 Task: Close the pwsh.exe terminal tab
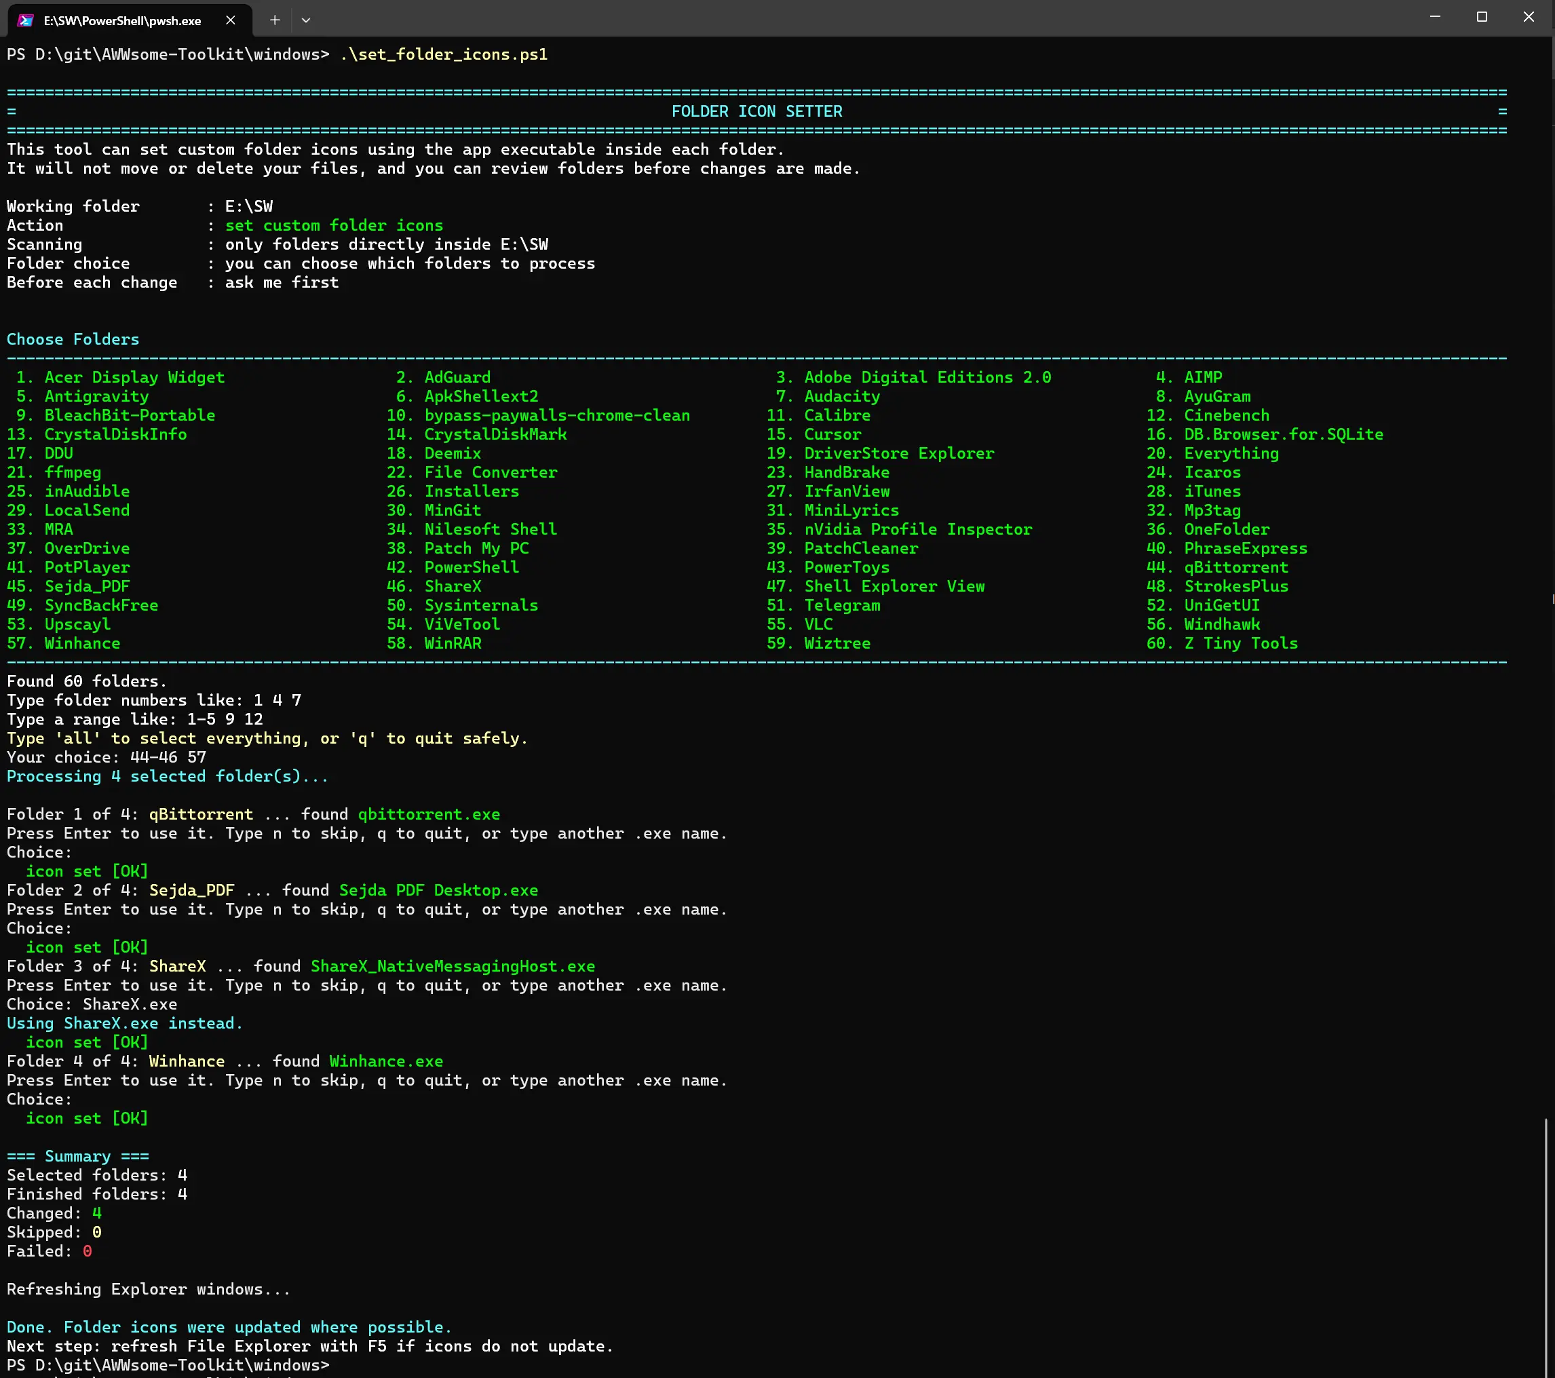click(231, 20)
